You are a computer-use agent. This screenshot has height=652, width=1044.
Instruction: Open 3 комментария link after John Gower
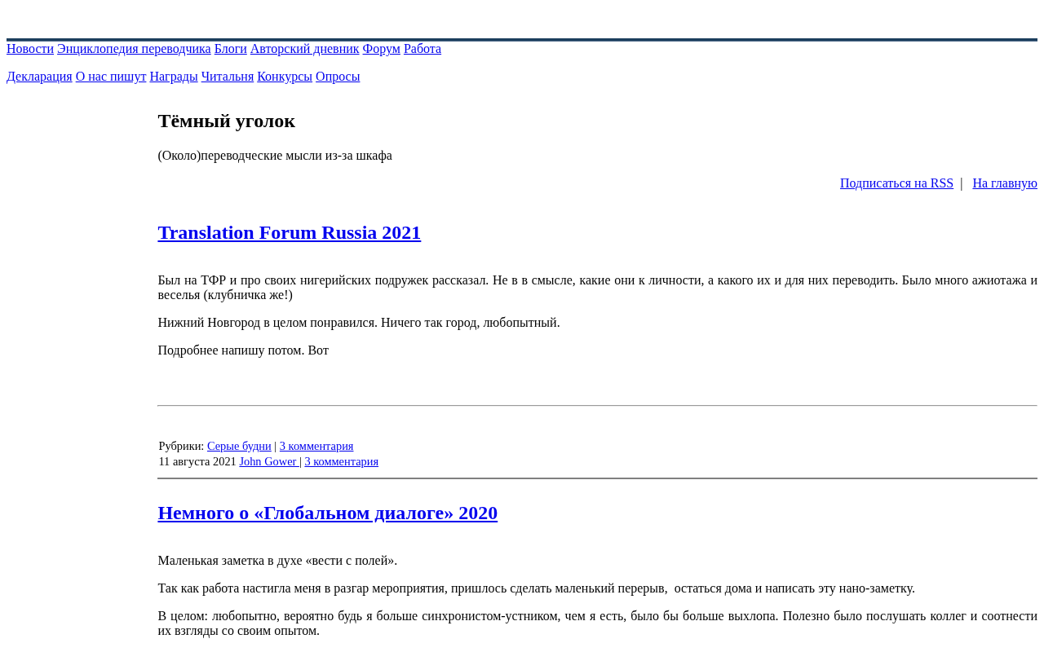tap(342, 461)
